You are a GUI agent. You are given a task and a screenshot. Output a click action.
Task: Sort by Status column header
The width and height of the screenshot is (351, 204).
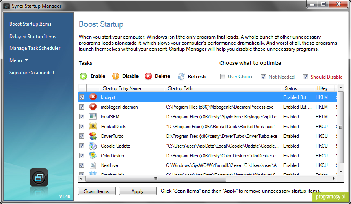click(x=298, y=88)
